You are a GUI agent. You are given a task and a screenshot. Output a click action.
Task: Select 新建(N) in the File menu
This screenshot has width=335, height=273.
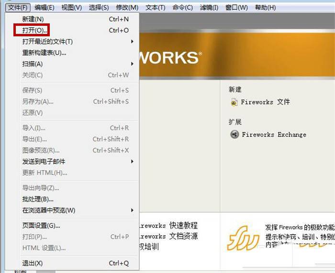[33, 19]
